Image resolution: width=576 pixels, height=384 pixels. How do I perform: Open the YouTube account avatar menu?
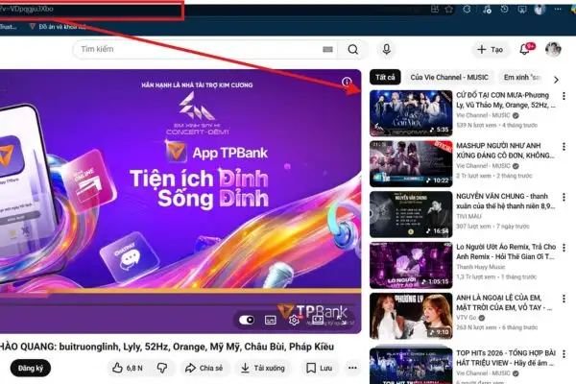click(553, 49)
